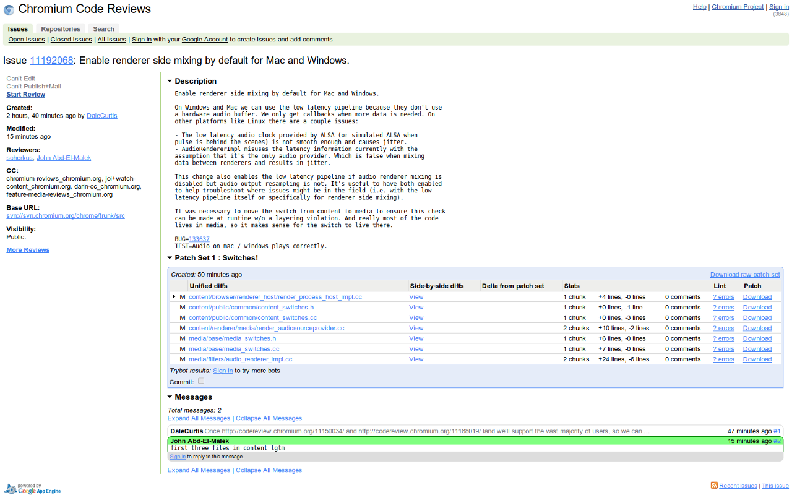Expand All Messages
The height and width of the screenshot is (495, 792).
tap(199, 418)
